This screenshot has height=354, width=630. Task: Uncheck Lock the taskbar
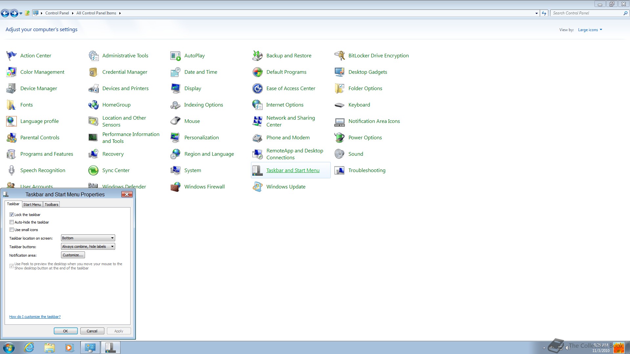point(12,214)
